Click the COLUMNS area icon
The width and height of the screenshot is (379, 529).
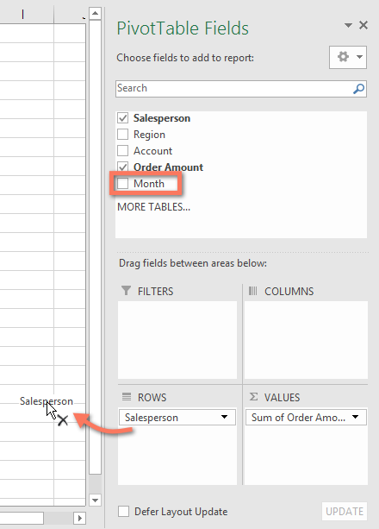(252, 291)
